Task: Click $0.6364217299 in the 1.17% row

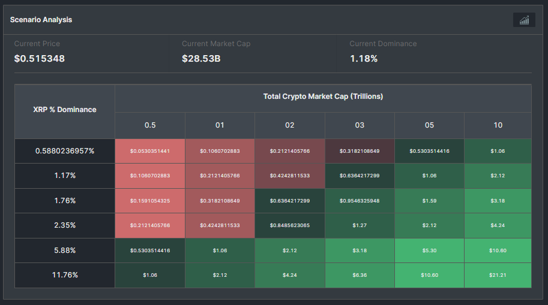Action: tap(360, 176)
